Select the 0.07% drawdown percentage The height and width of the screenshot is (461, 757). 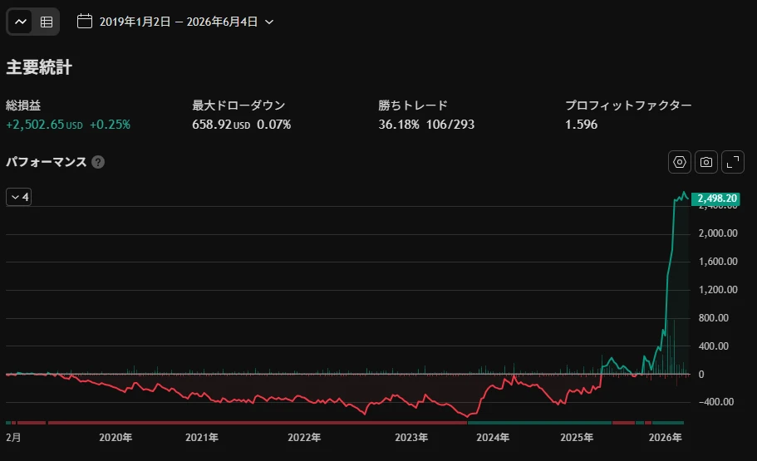click(x=273, y=125)
